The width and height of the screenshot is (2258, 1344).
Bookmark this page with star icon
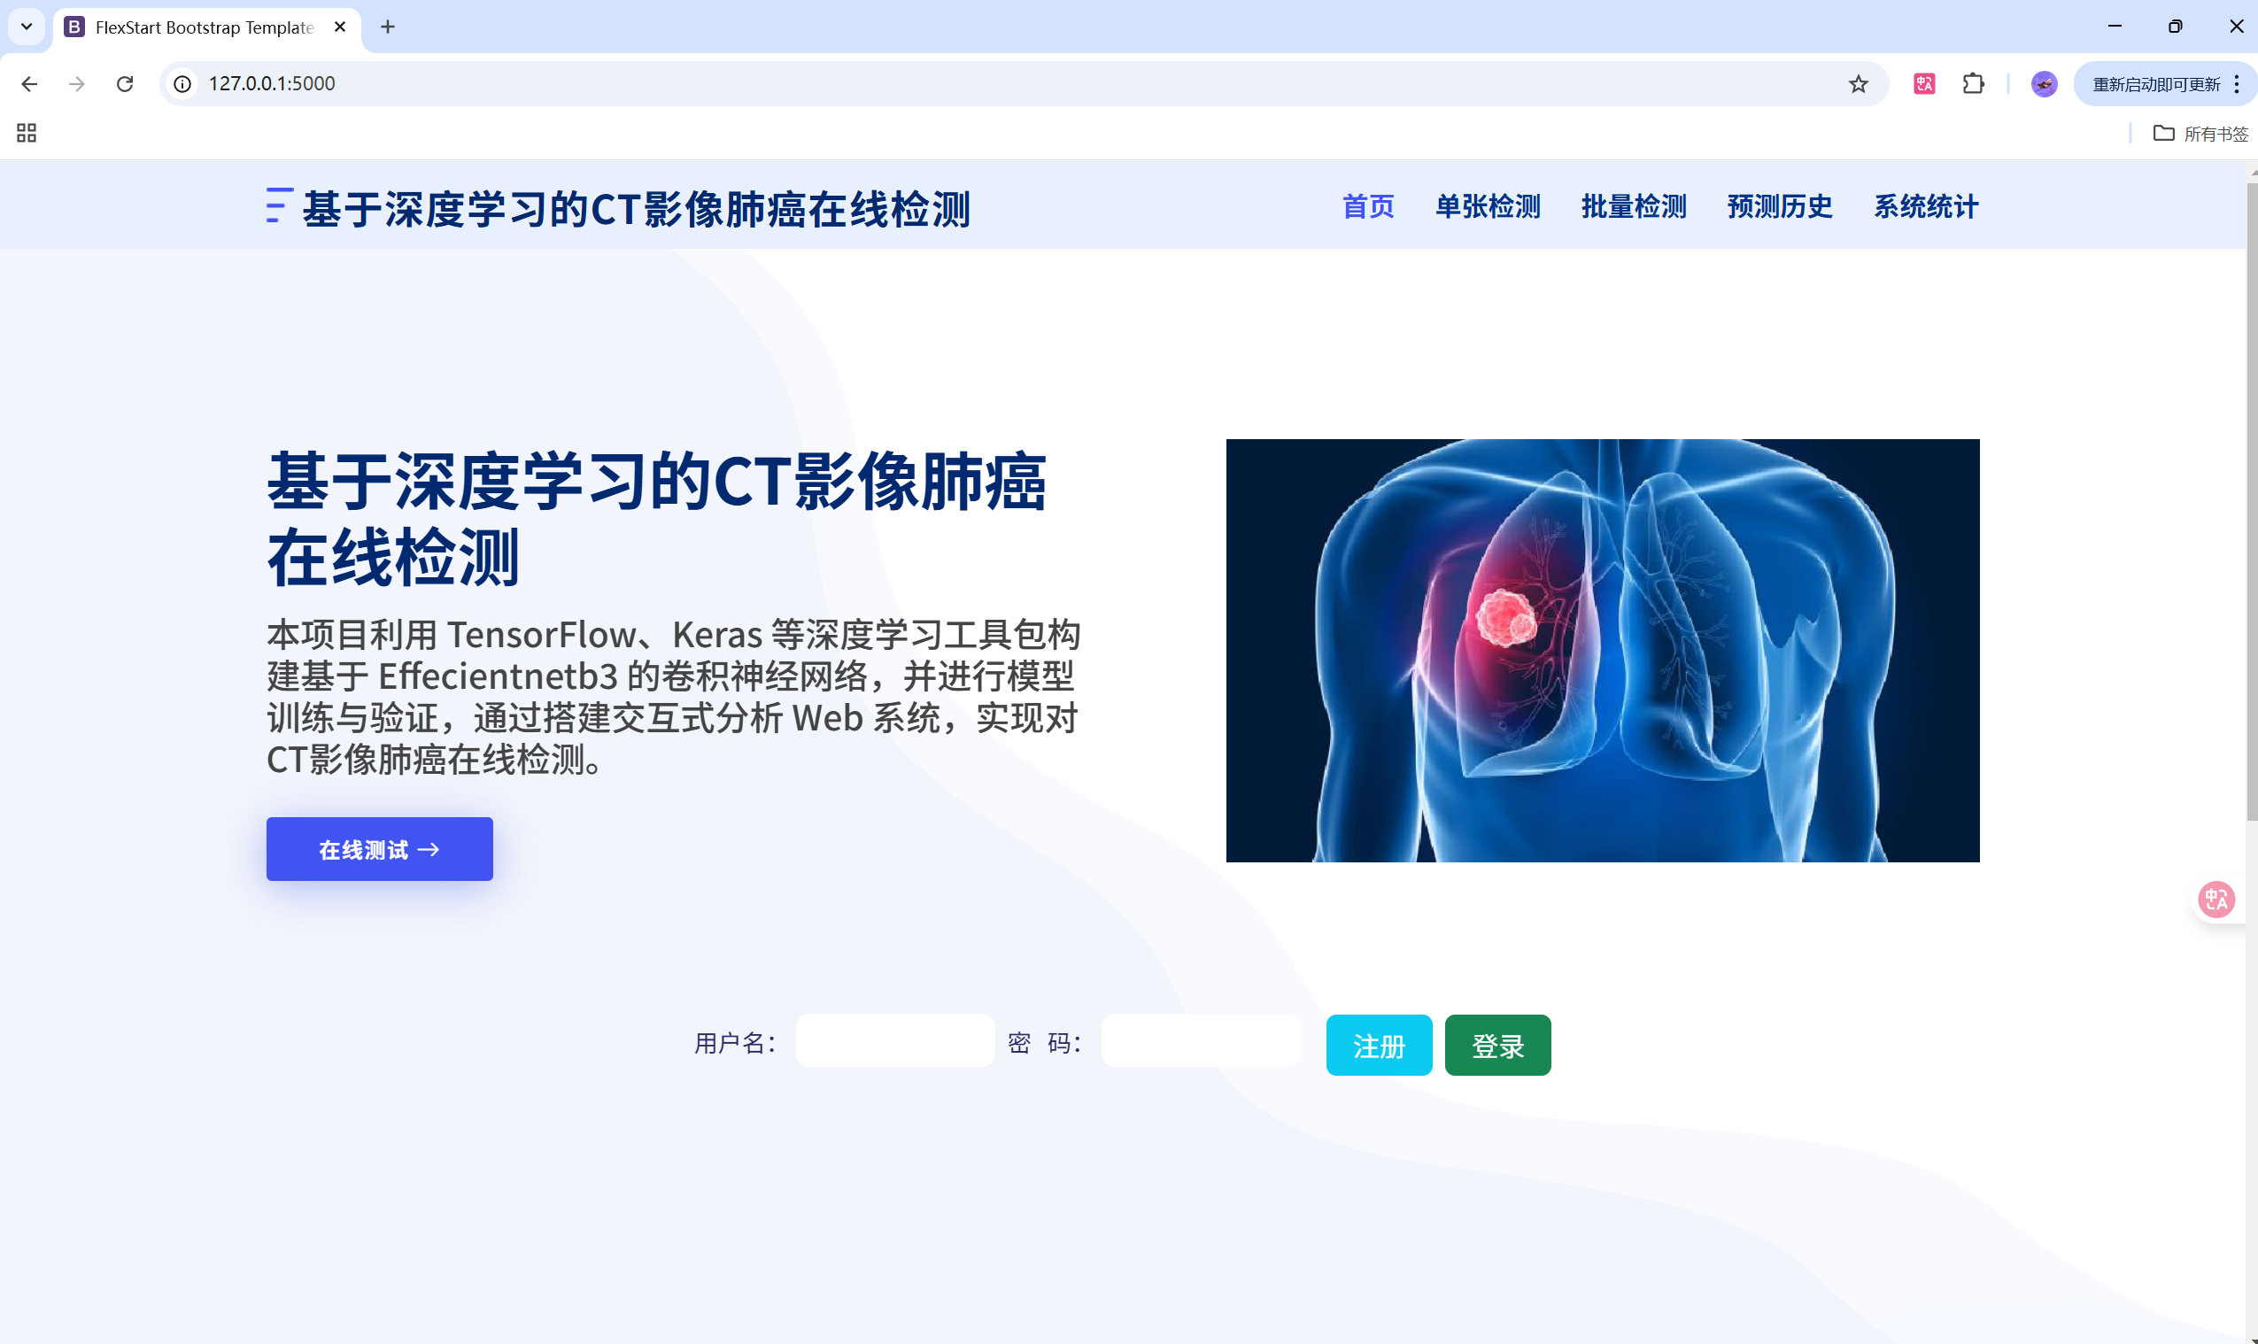1858,83
